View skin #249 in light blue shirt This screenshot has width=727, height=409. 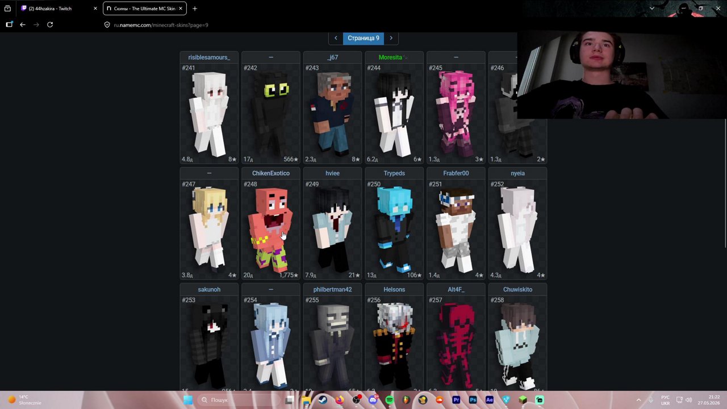(332, 229)
